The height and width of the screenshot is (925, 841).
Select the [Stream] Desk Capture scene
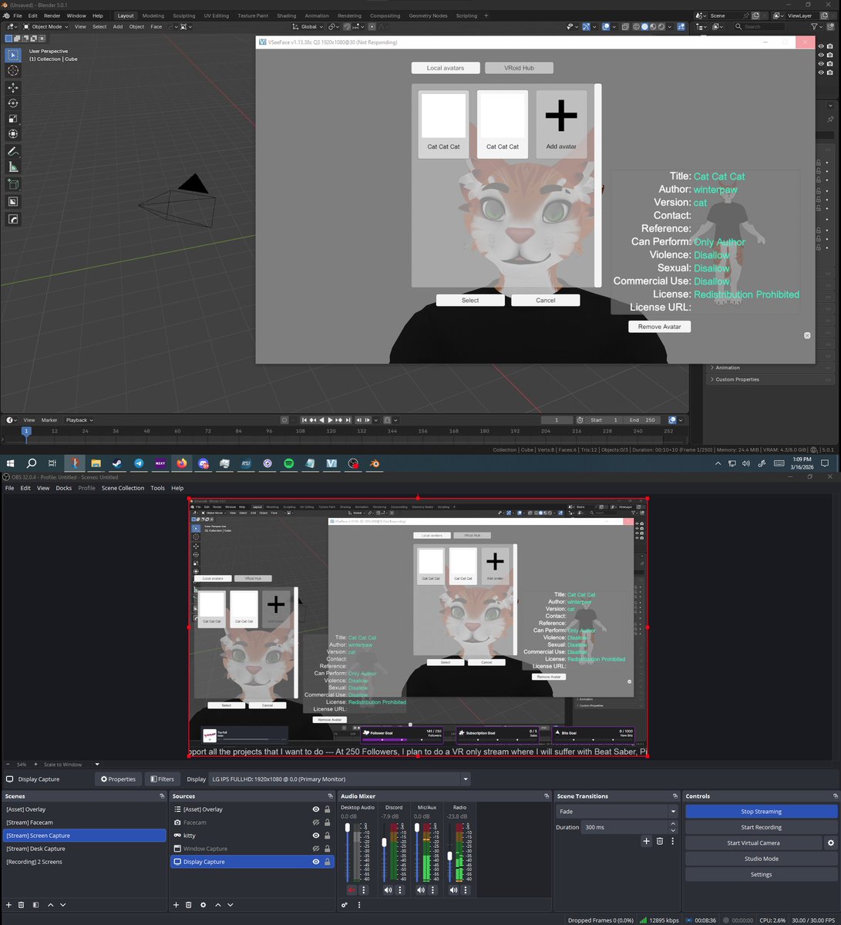[x=84, y=849]
